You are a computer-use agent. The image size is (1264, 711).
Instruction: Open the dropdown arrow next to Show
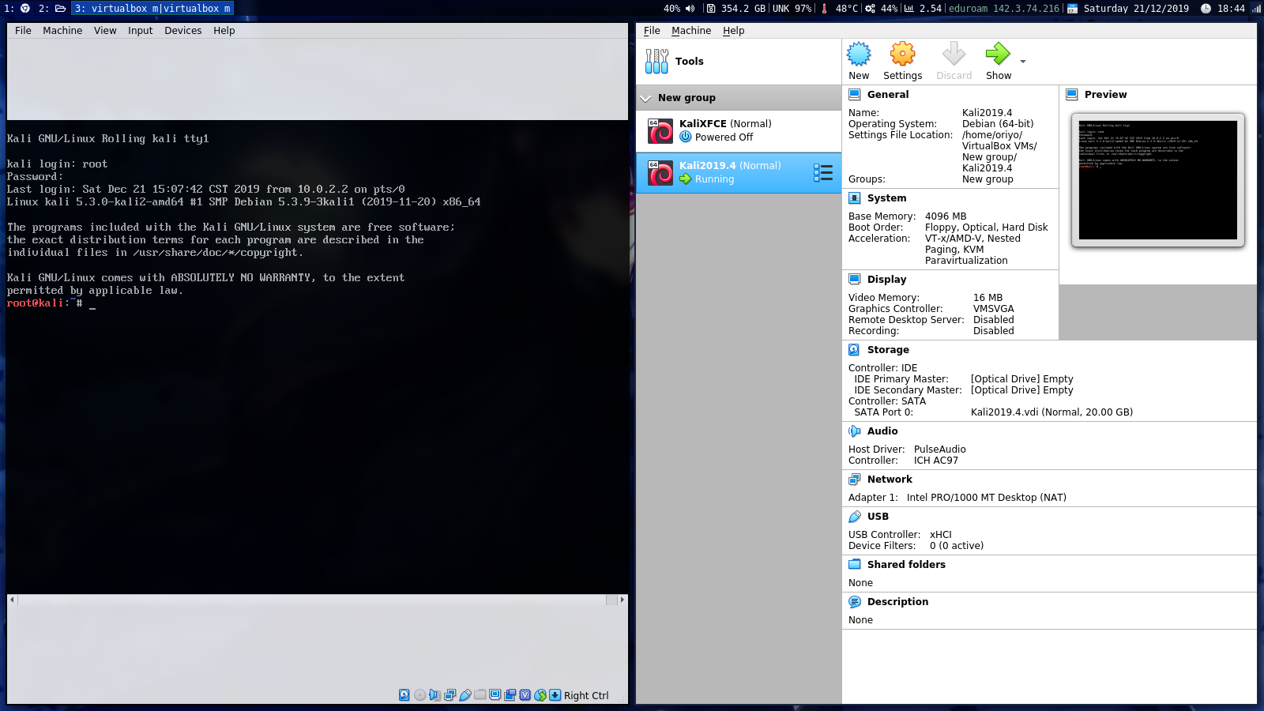coord(1023,62)
